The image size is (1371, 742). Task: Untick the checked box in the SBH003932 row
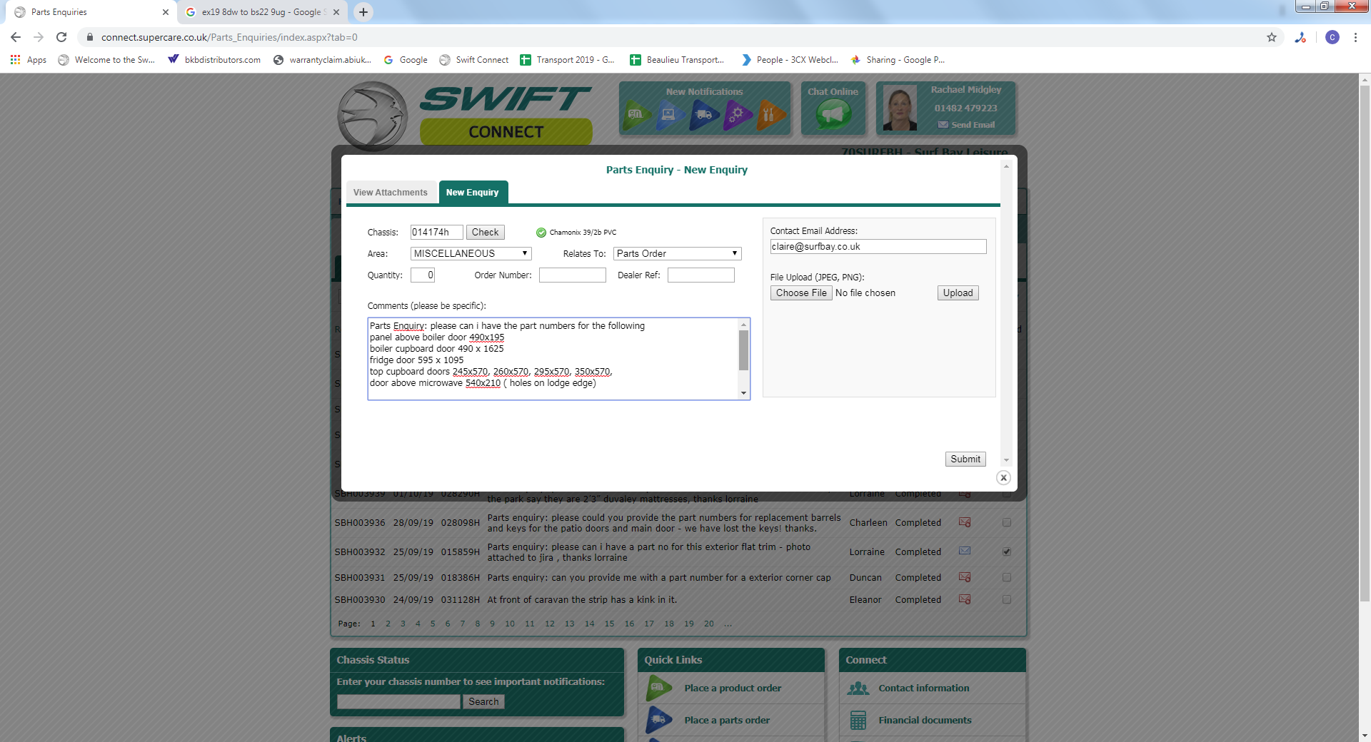click(x=1007, y=552)
